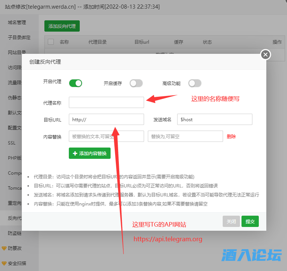
Task: Go to the SSL sidebar section
Action: click(12, 143)
